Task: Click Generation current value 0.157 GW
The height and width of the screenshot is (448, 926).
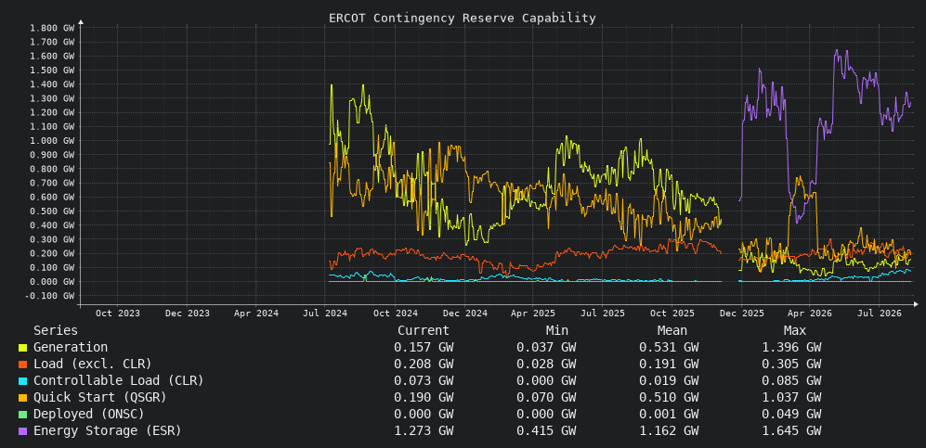Action: pyautogui.click(x=424, y=348)
